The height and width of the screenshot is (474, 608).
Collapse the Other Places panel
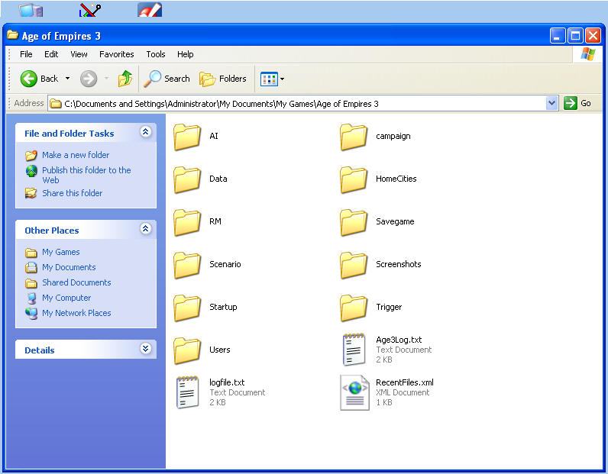tap(145, 229)
